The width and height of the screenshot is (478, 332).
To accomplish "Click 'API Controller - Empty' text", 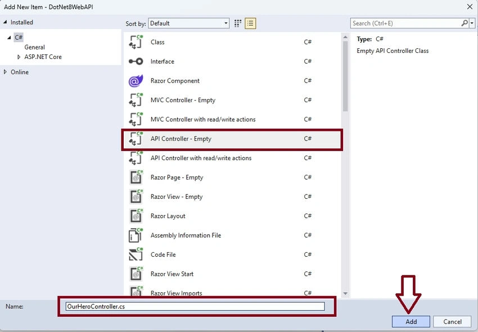I will (181, 139).
